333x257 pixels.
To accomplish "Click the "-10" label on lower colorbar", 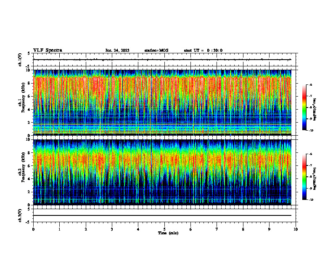I will click(311, 200).
